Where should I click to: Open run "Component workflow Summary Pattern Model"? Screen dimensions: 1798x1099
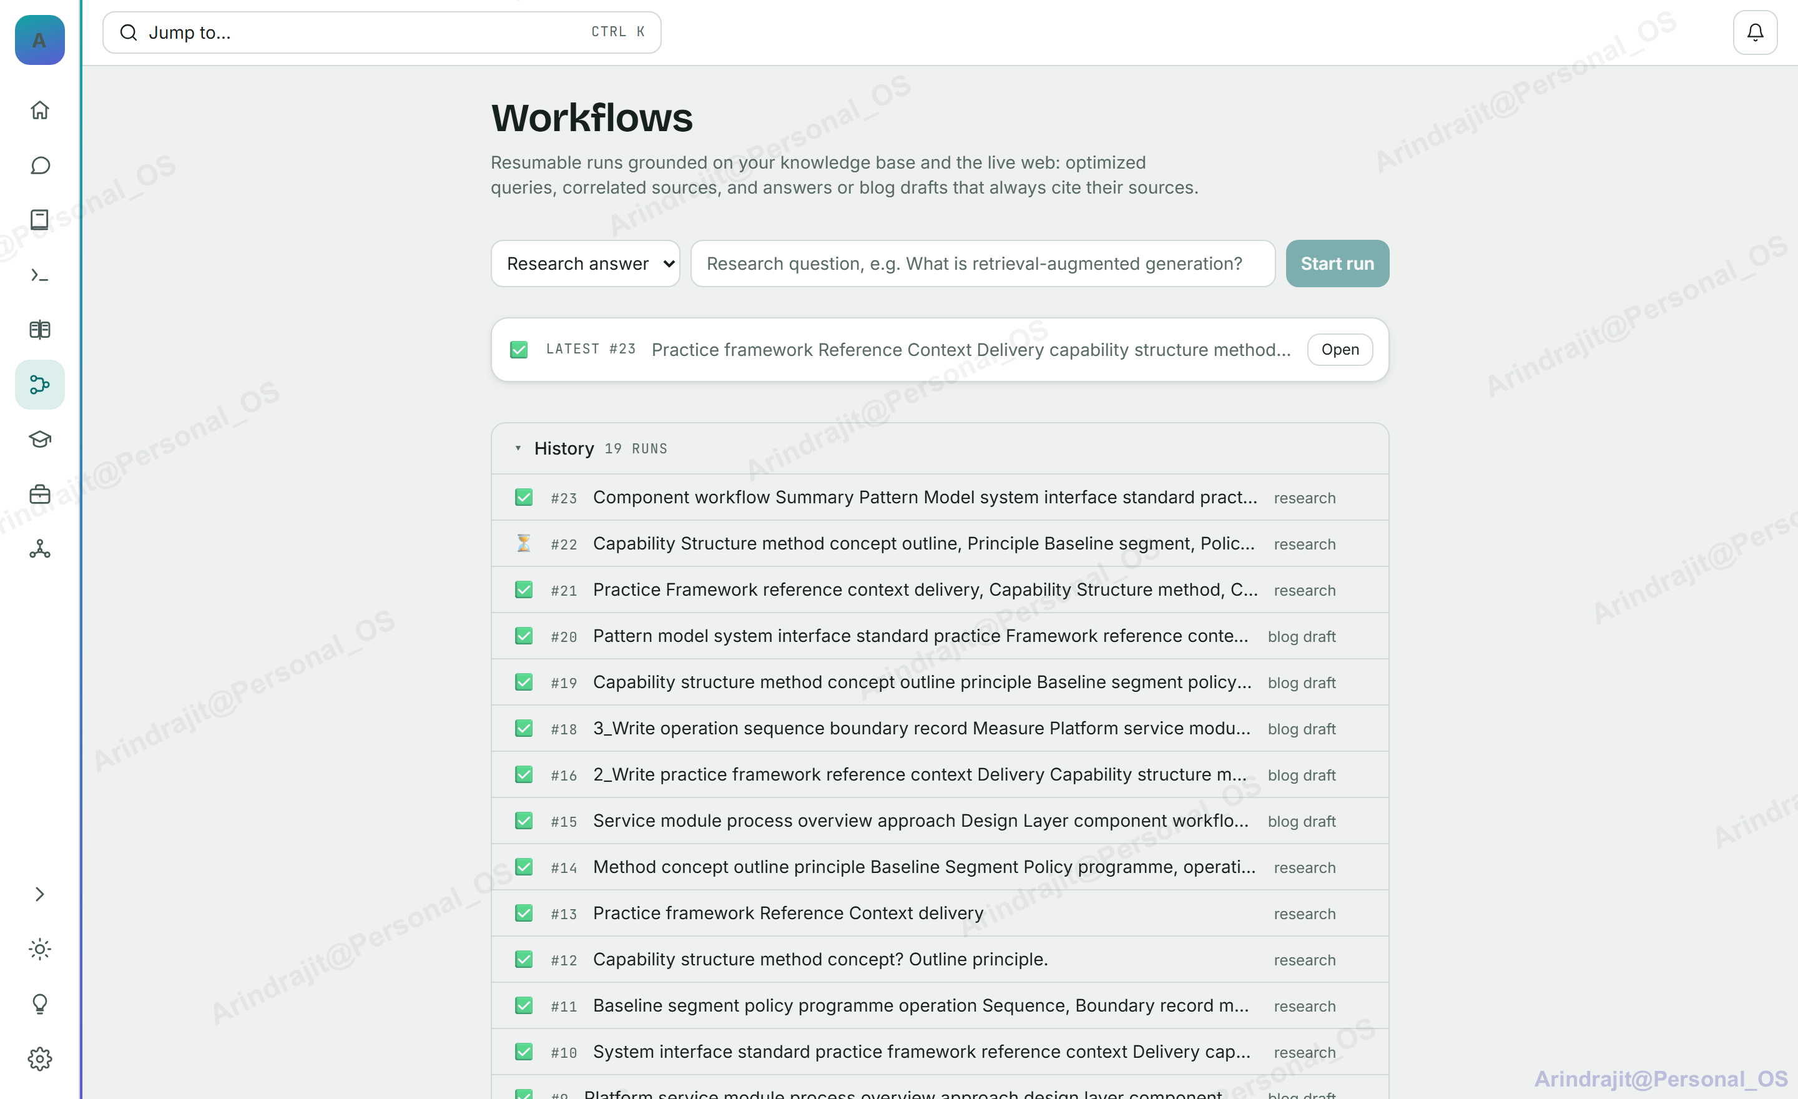940,497
